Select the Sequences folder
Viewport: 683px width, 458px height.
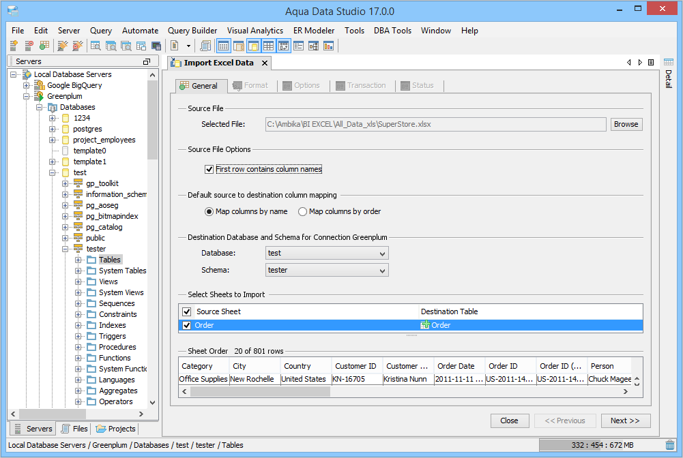tap(117, 303)
